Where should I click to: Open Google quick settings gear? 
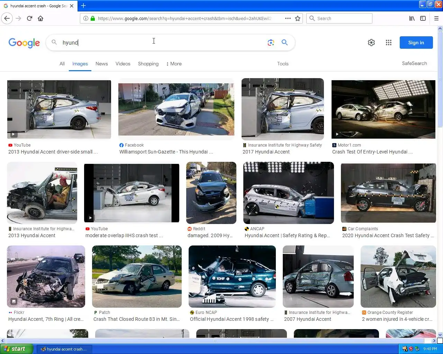tap(371, 43)
